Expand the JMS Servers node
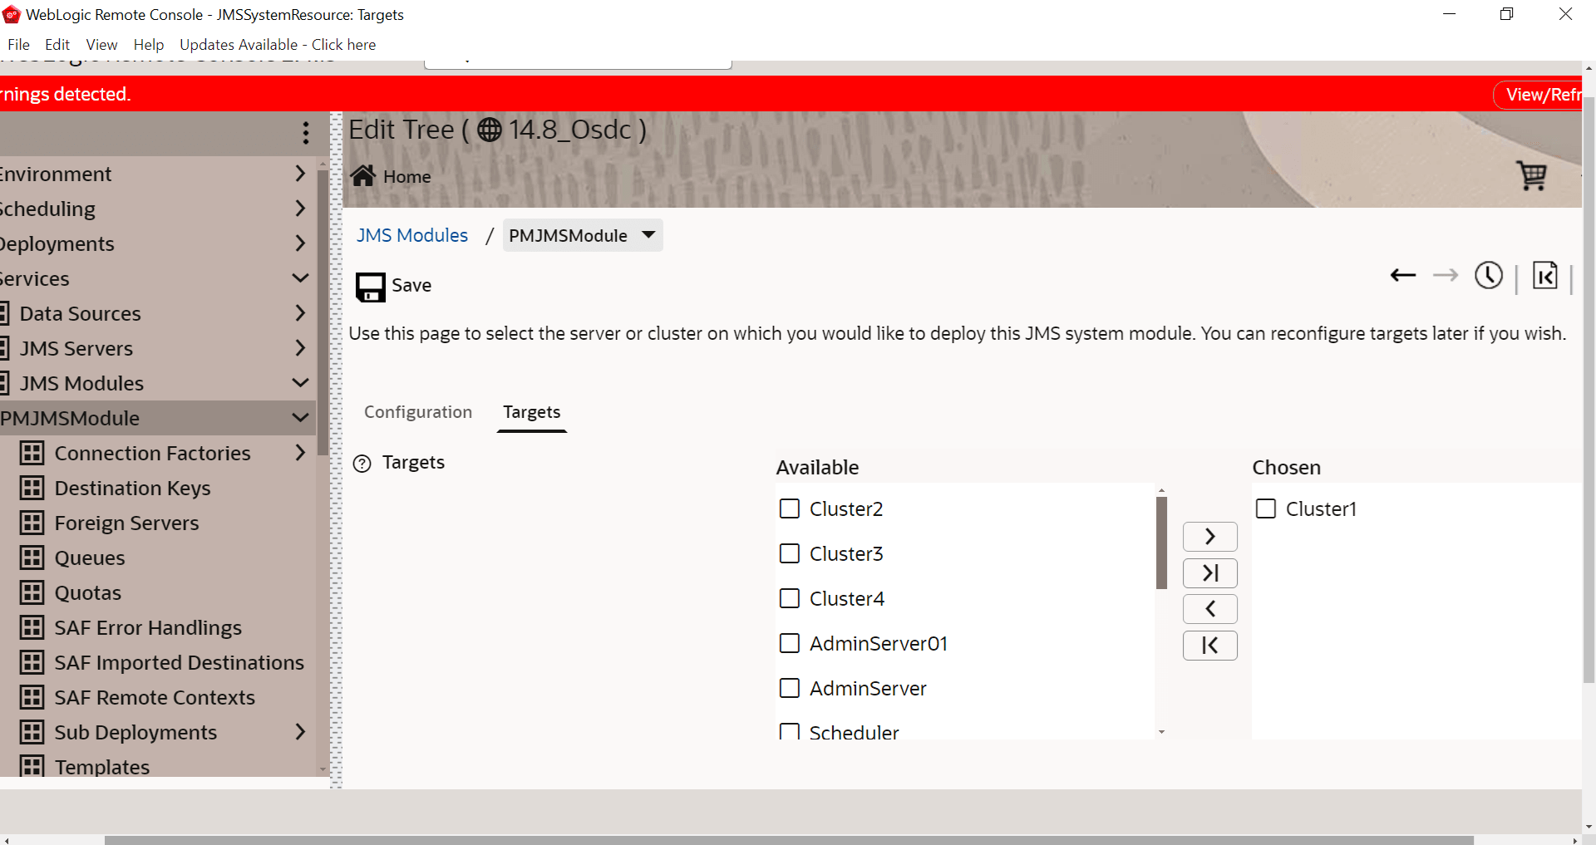The image size is (1596, 845). tap(300, 348)
